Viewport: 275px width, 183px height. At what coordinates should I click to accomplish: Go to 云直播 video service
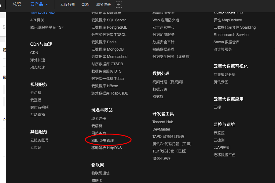pyautogui.click(x=36, y=100)
